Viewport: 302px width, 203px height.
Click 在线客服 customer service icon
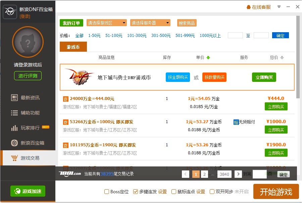tap(248, 7)
